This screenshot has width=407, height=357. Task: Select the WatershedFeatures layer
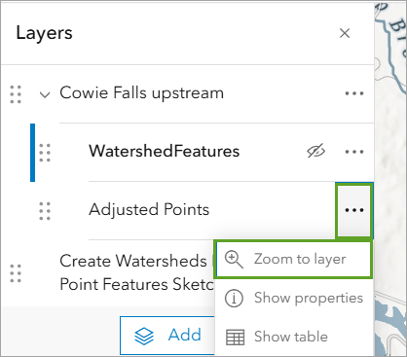(165, 151)
